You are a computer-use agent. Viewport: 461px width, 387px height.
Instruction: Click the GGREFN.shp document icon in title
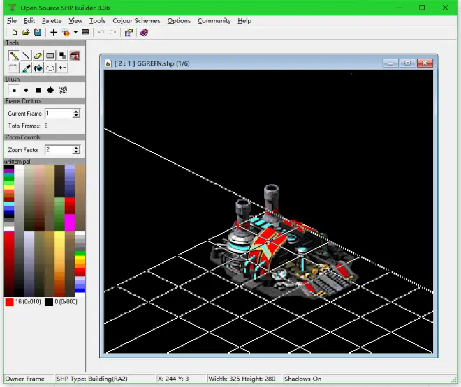coord(108,63)
